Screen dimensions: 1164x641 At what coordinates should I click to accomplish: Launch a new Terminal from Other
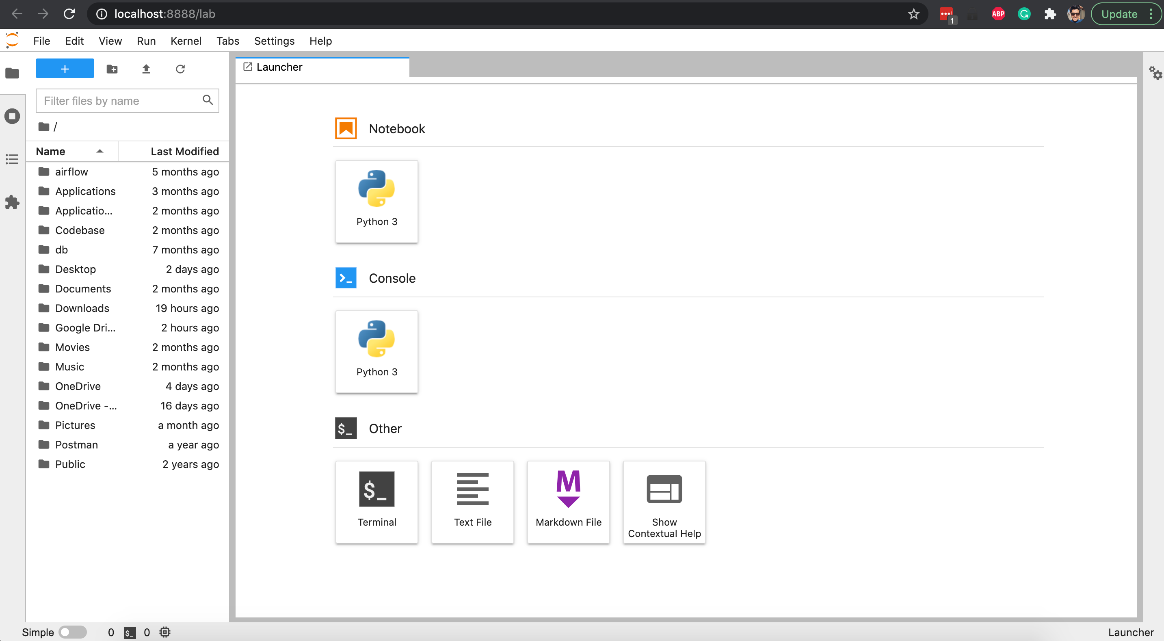376,502
